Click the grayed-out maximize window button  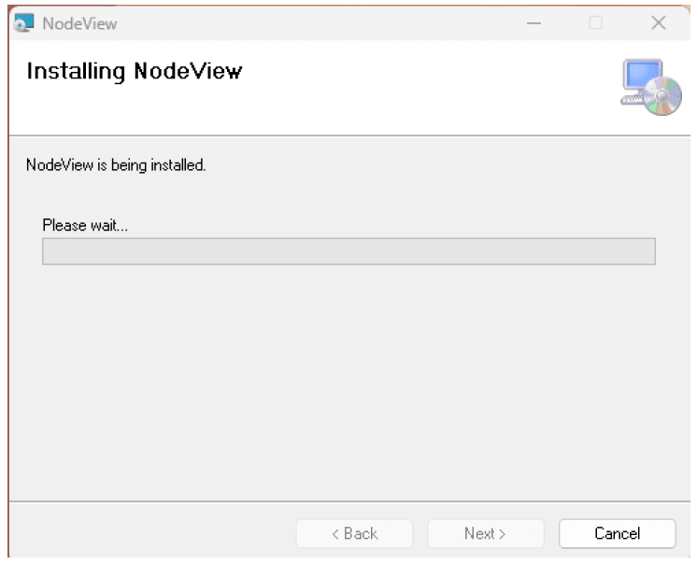pos(595,23)
